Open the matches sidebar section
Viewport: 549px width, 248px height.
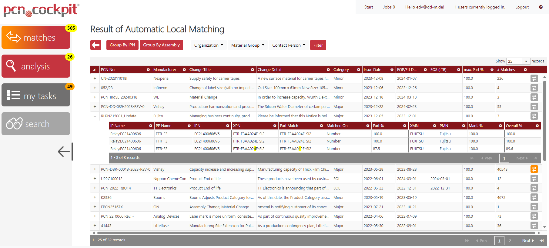pos(36,37)
